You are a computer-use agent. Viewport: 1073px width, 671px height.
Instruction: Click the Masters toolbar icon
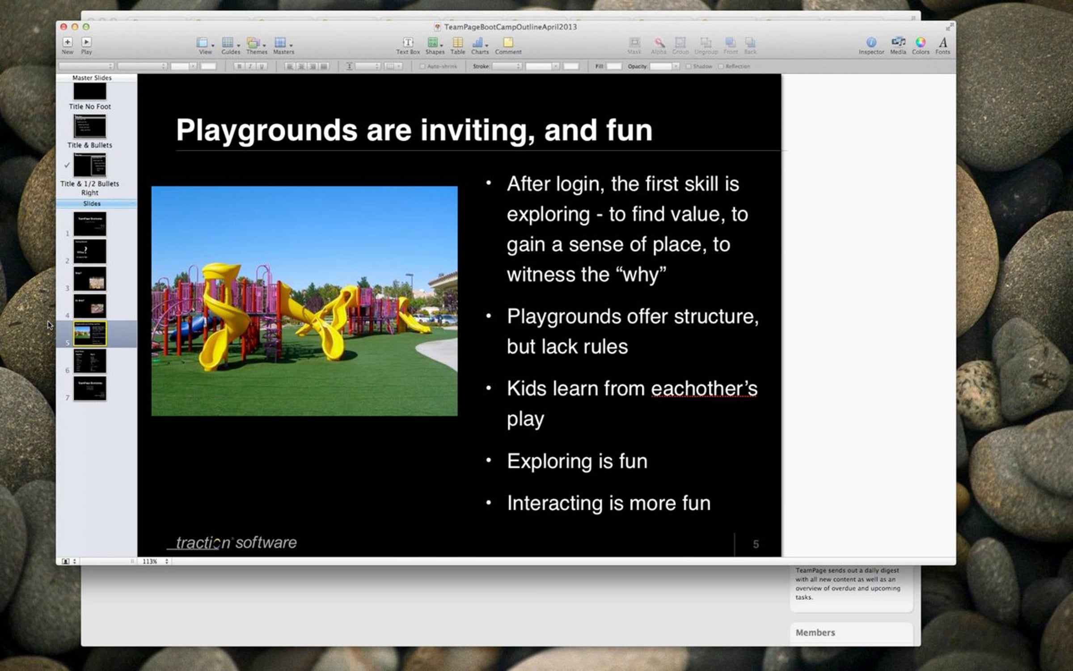click(280, 42)
